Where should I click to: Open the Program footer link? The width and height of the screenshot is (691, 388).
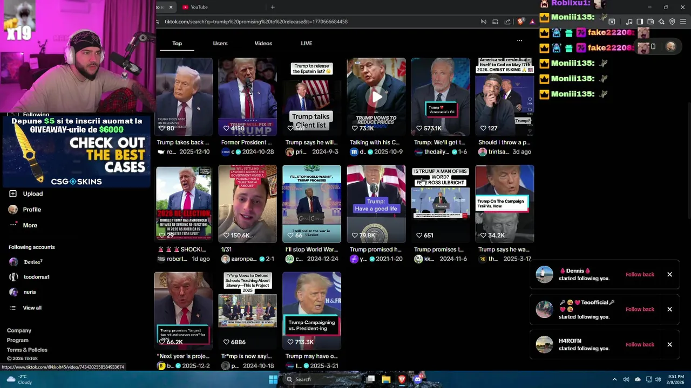coord(17,340)
